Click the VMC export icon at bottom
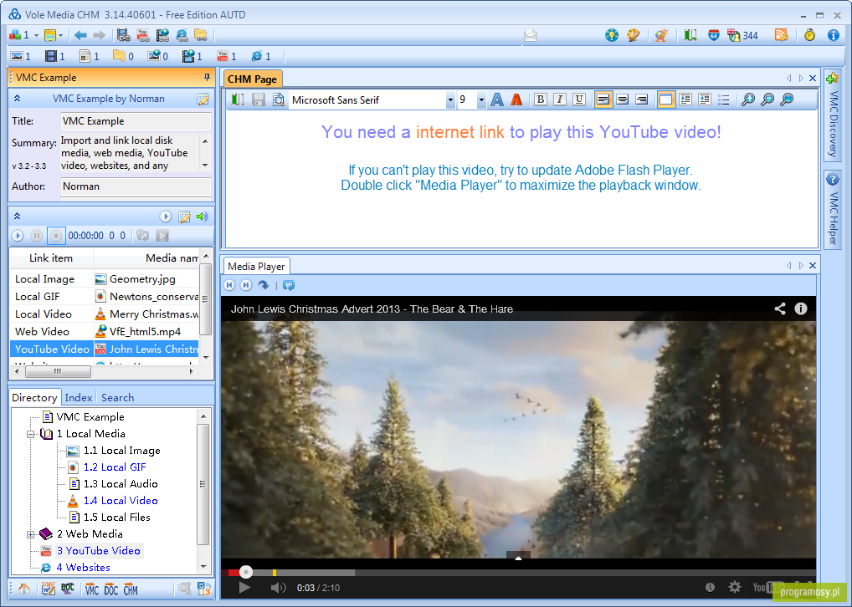The image size is (852, 607). tap(91, 589)
